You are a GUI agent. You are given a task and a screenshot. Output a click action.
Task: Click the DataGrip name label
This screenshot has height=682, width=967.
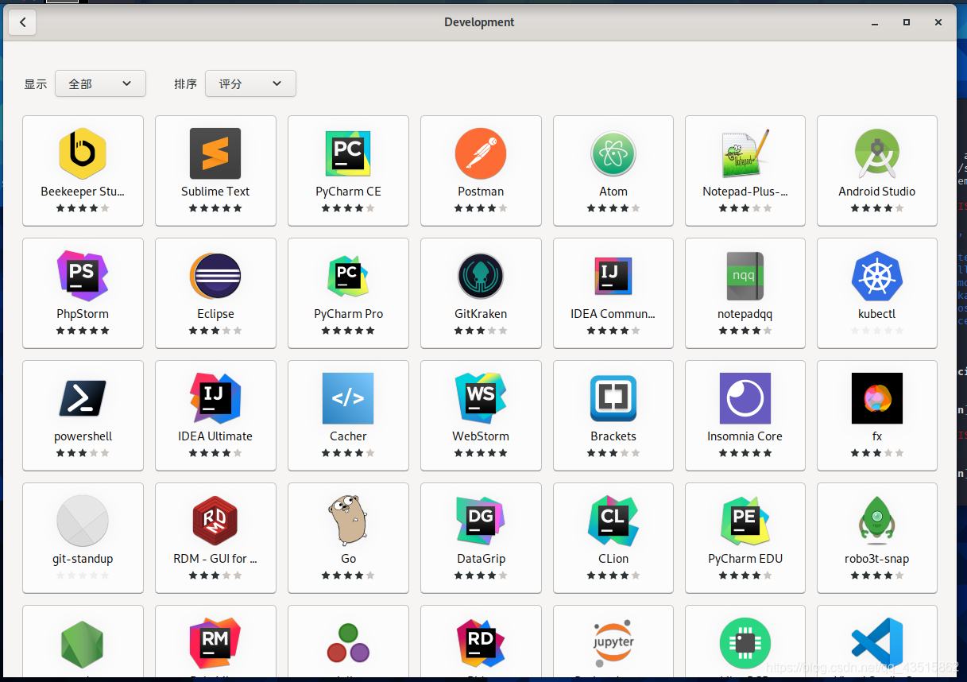[481, 559]
